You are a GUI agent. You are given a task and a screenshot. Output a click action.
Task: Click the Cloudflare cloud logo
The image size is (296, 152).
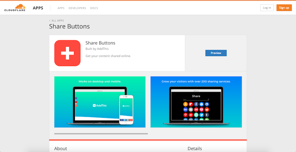[15, 8]
